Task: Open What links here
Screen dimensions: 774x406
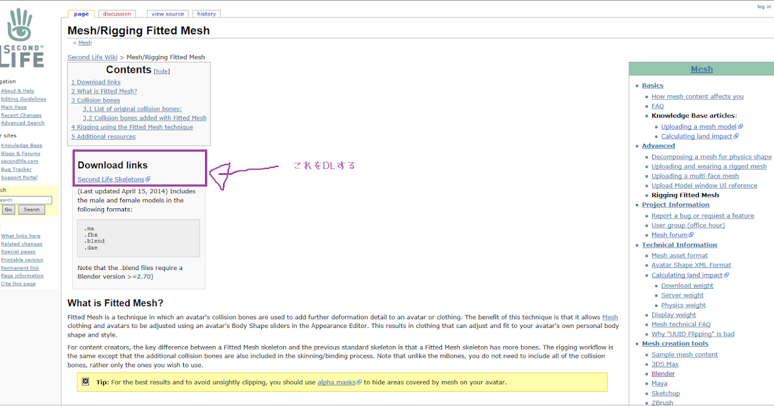Action: point(21,236)
